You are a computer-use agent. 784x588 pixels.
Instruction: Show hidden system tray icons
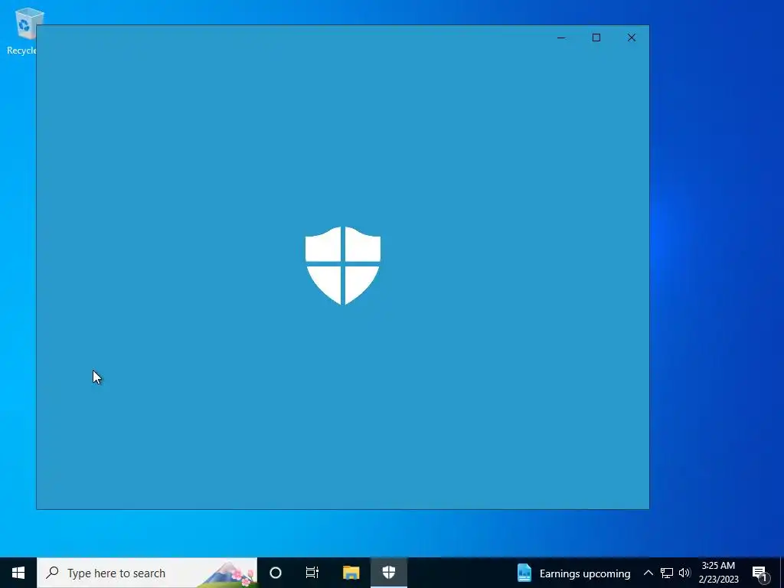pos(648,573)
